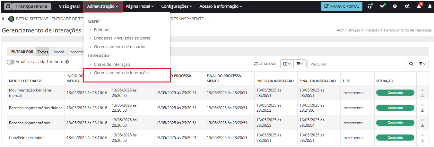
Task: Click the headset support icon
Action: 370,6
